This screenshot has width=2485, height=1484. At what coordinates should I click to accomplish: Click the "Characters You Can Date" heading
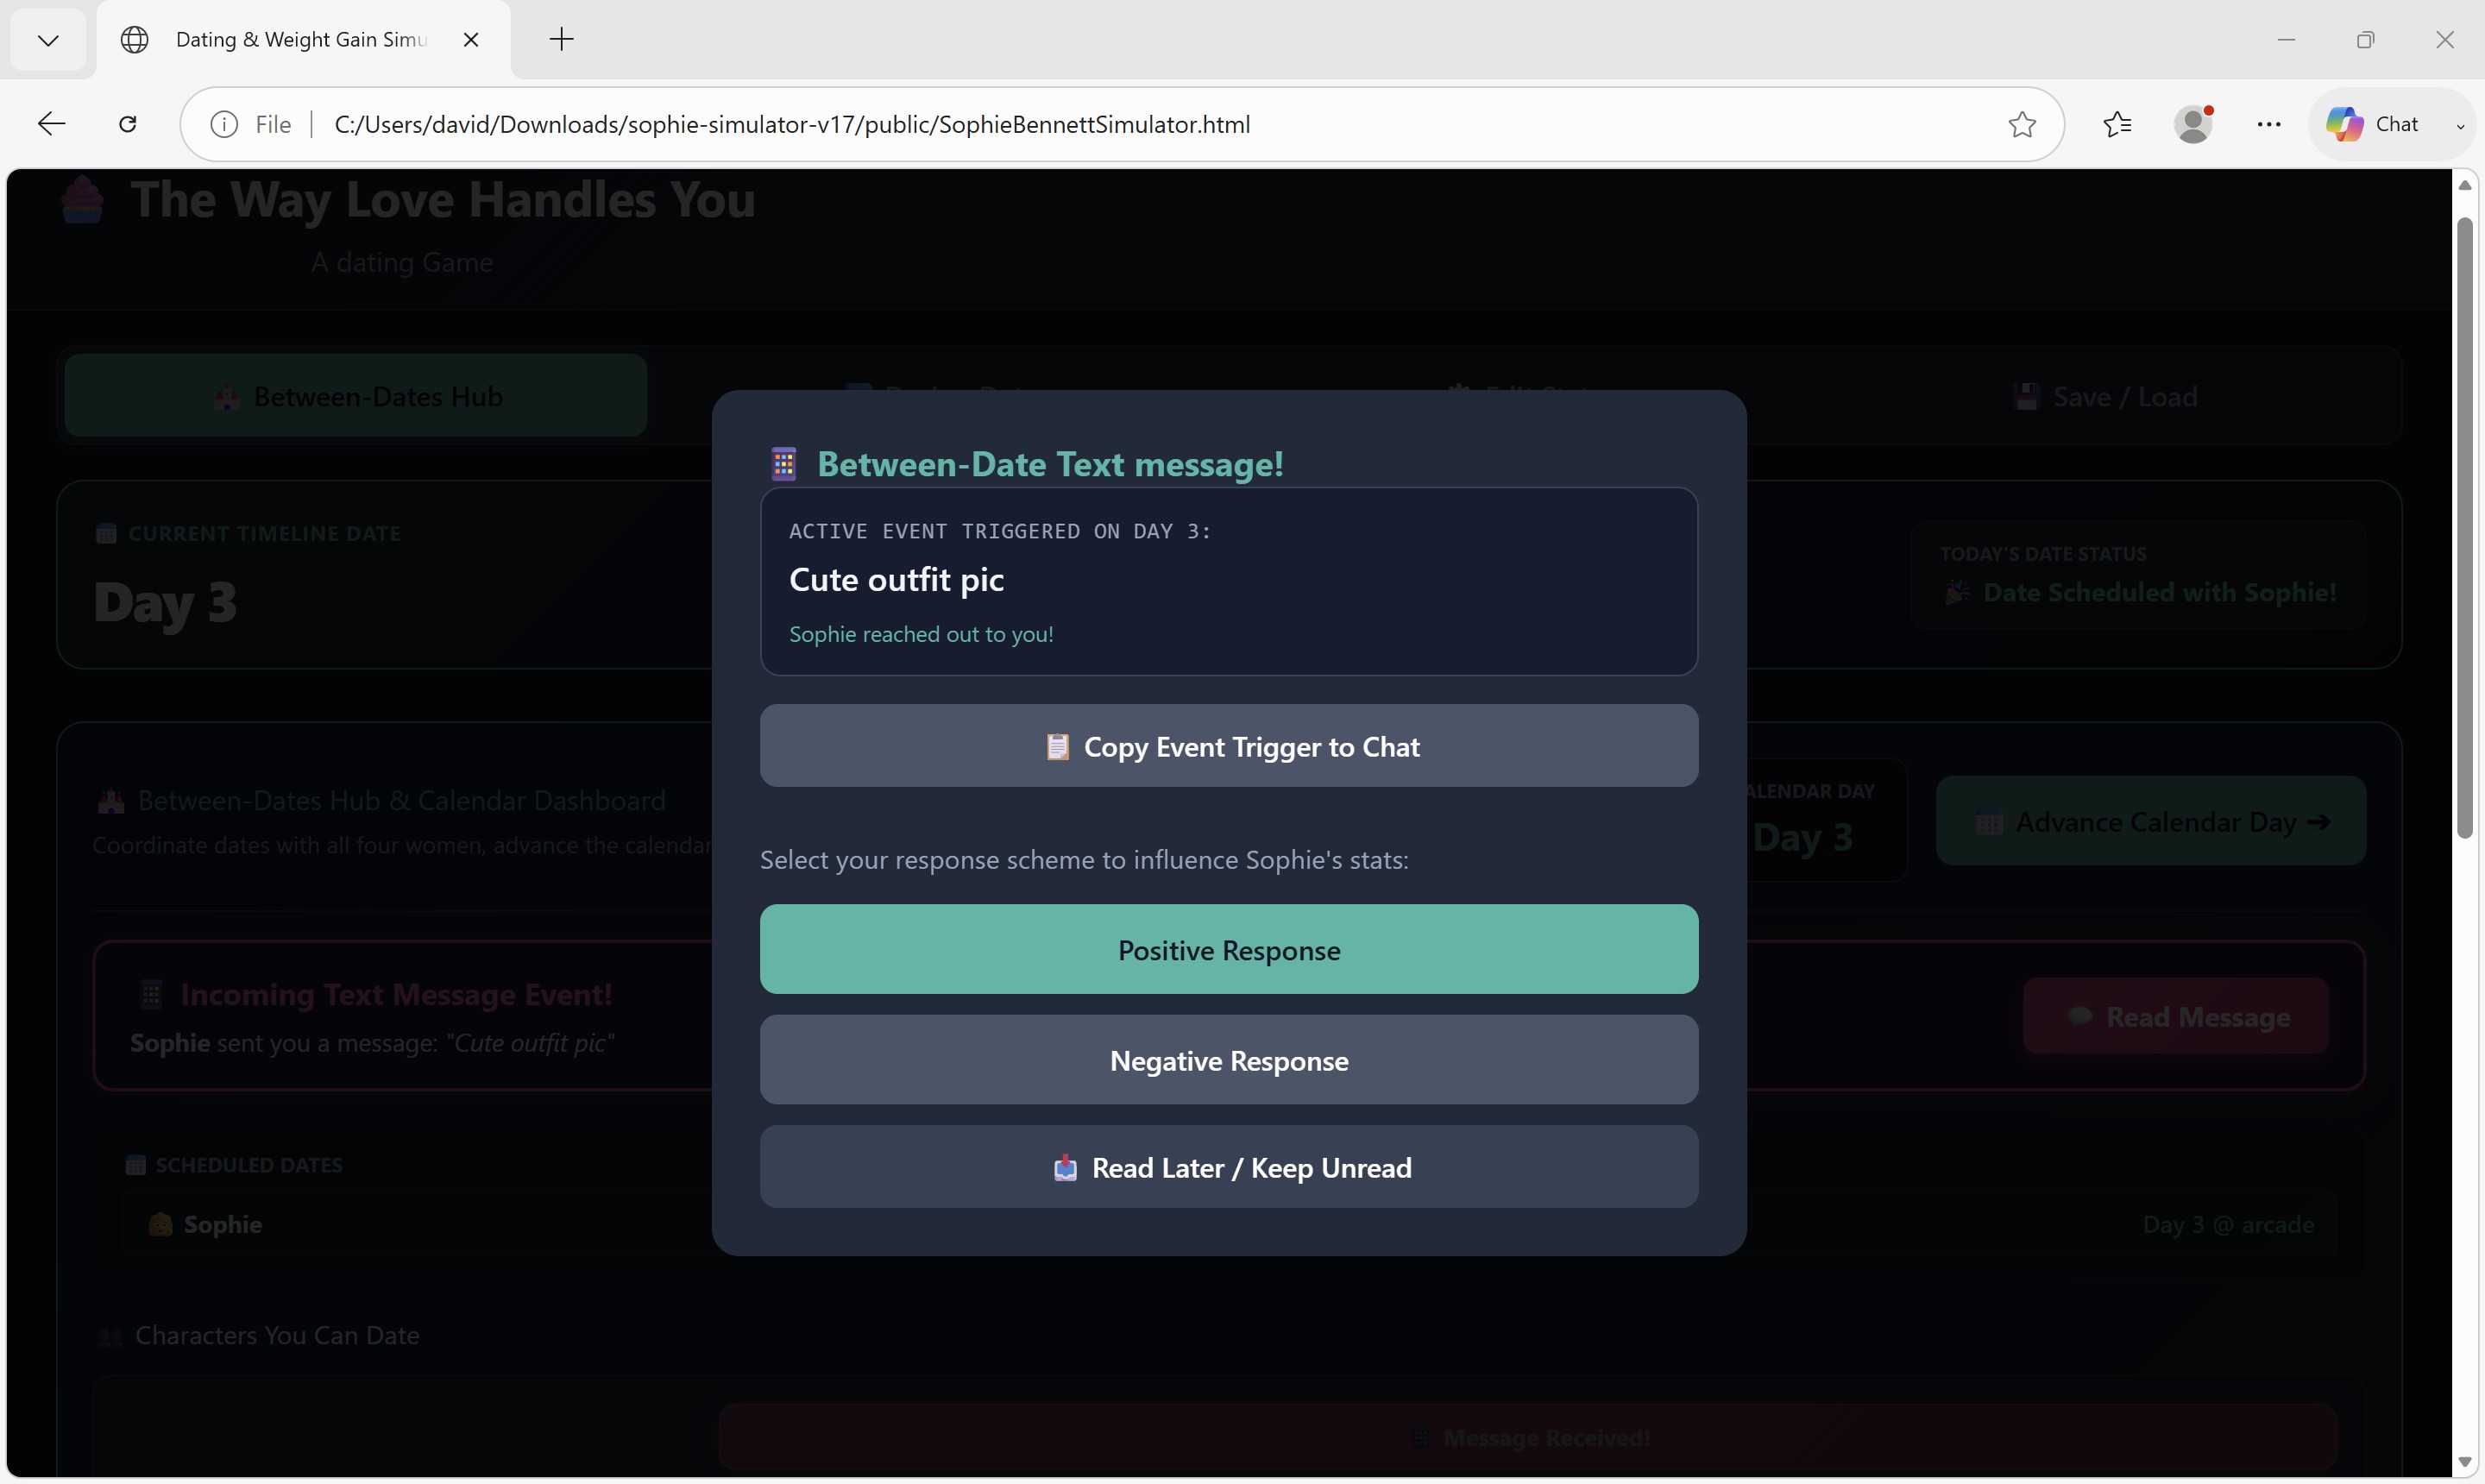[277, 1335]
